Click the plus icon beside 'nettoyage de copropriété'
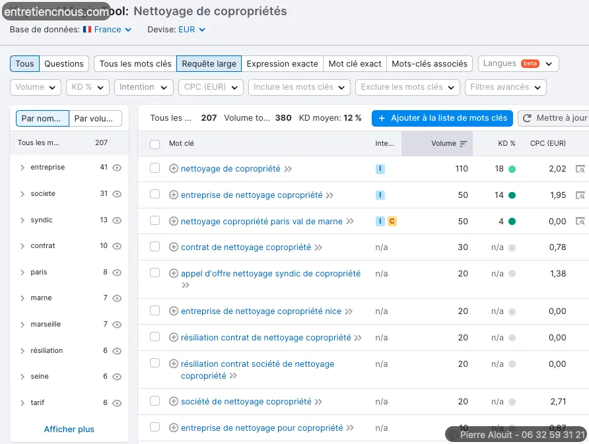Screen dimensions: 589x444 tap(174, 169)
